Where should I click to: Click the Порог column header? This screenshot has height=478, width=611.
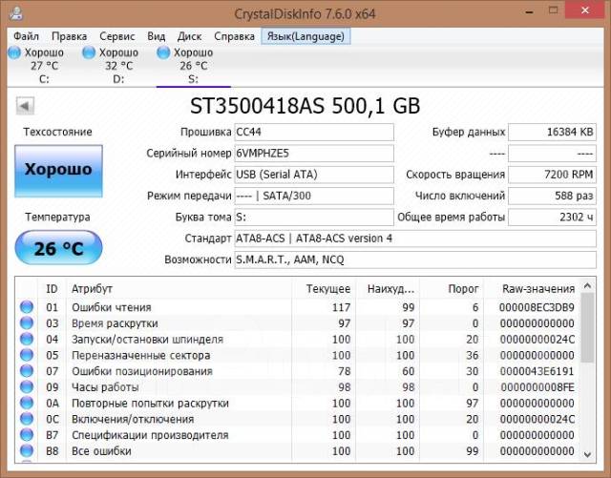(452, 289)
